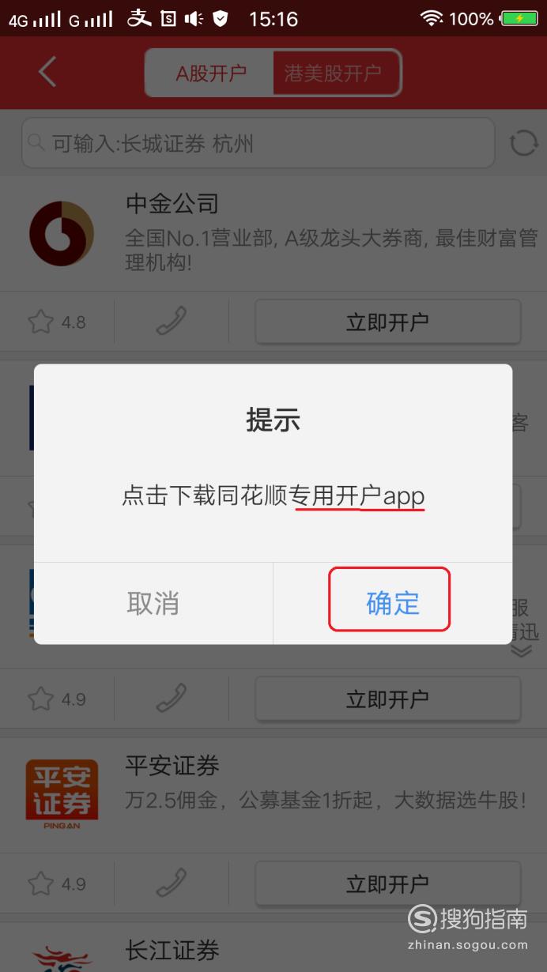This screenshot has height=972, width=547.
Task: Tap the search magnifier icon
Action: pyautogui.click(x=36, y=143)
